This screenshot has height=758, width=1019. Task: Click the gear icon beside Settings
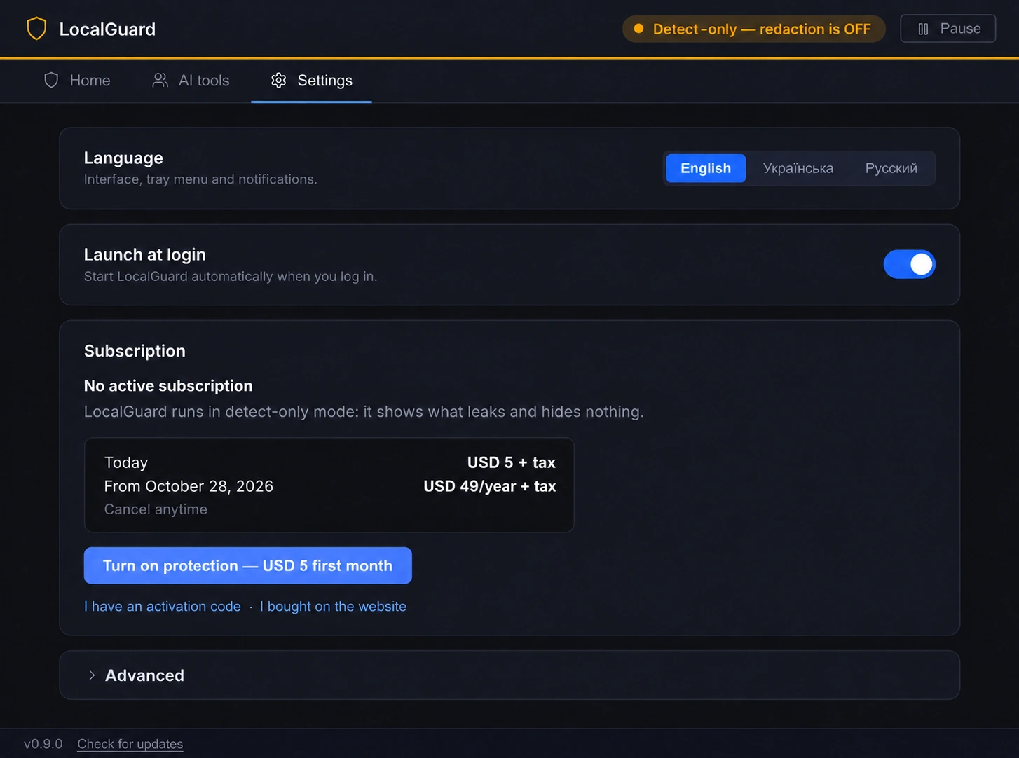coord(278,80)
